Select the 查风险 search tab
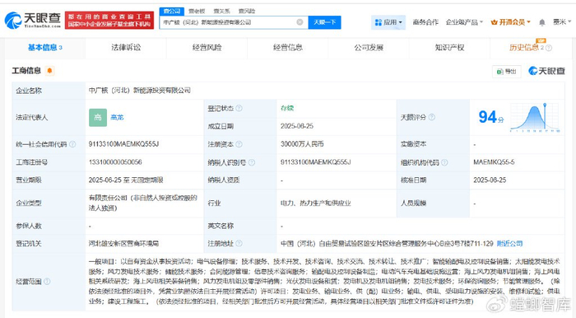This screenshot has height=318, width=576. pos(247,11)
